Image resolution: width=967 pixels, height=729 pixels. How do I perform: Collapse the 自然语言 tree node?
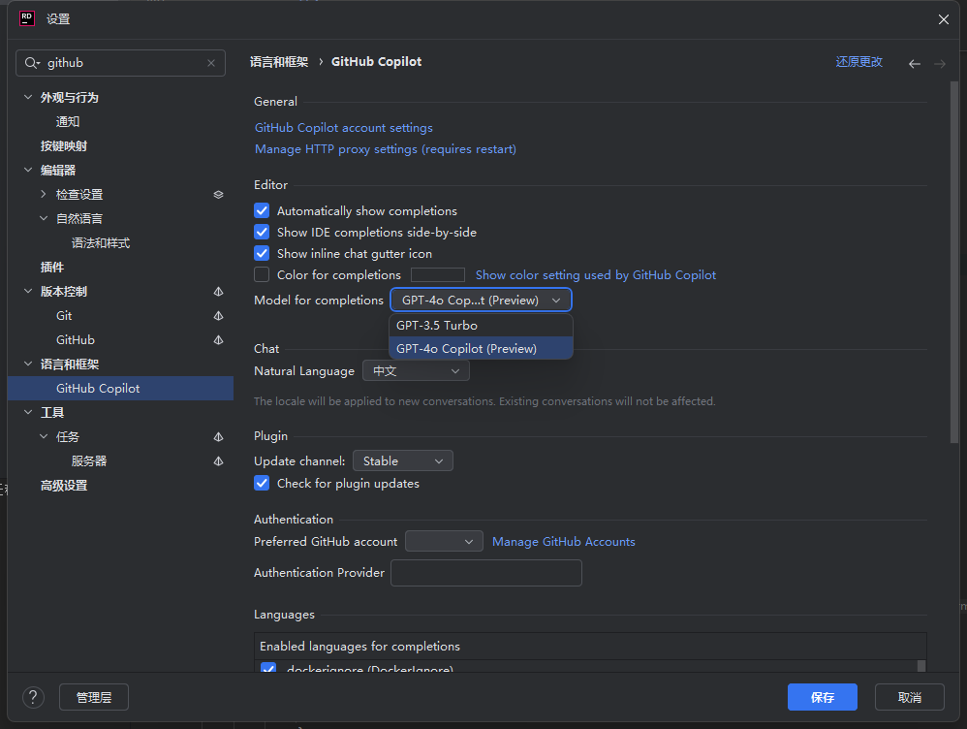click(44, 218)
